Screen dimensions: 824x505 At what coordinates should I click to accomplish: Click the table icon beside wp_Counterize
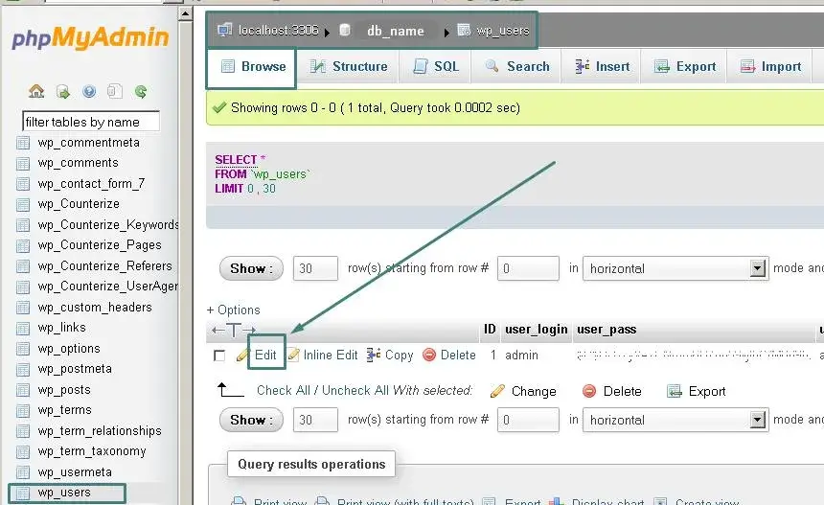coord(23,204)
